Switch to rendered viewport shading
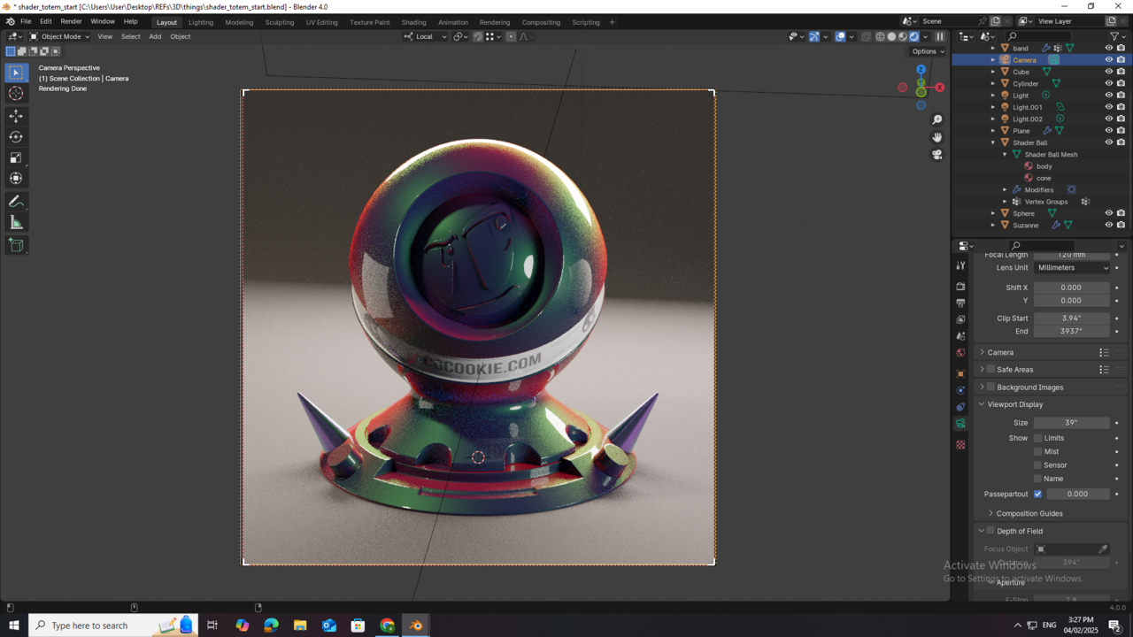1133x637 pixels. point(914,37)
